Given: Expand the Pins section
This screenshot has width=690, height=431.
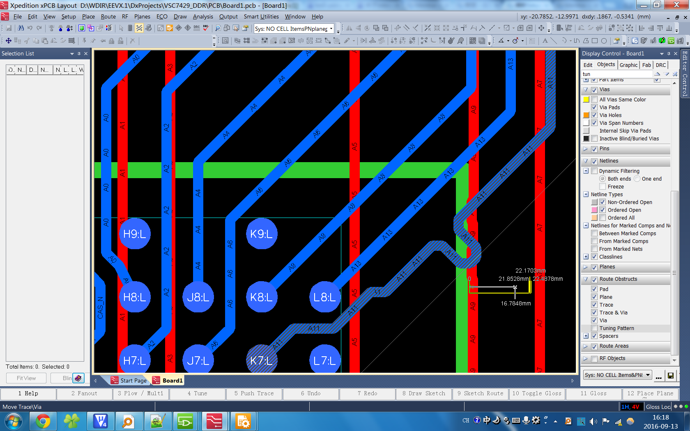Looking at the screenshot, I should [x=586, y=149].
